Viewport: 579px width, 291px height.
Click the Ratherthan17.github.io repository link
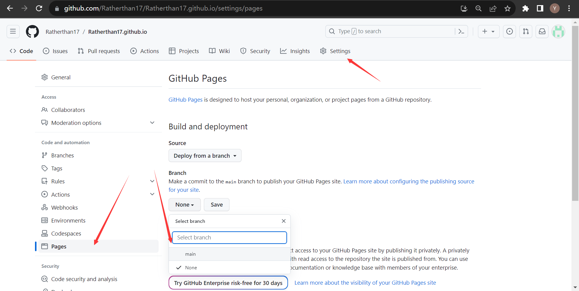pos(118,32)
